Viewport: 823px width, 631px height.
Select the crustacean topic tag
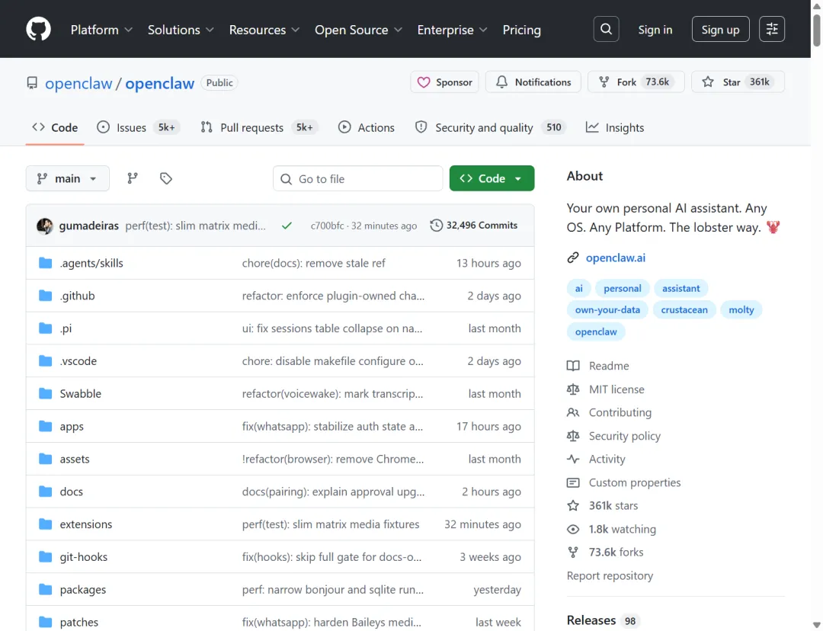[684, 309]
